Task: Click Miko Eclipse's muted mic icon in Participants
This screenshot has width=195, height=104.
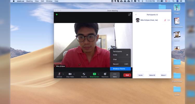Action: coord(165,20)
